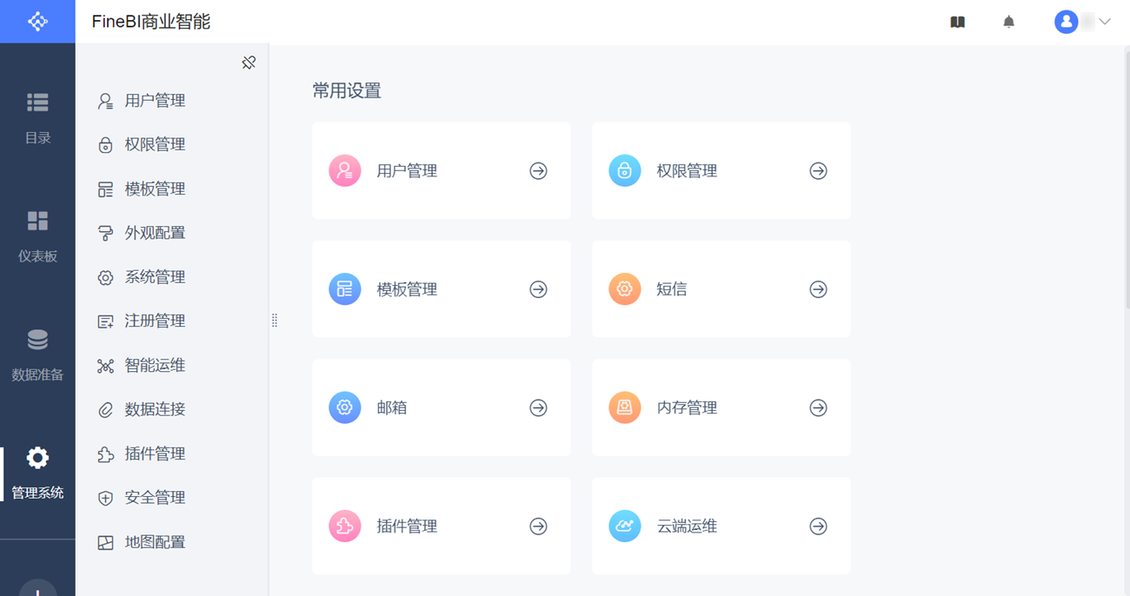
Task: Click the sidebar resize drag handle
Action: coord(275,321)
